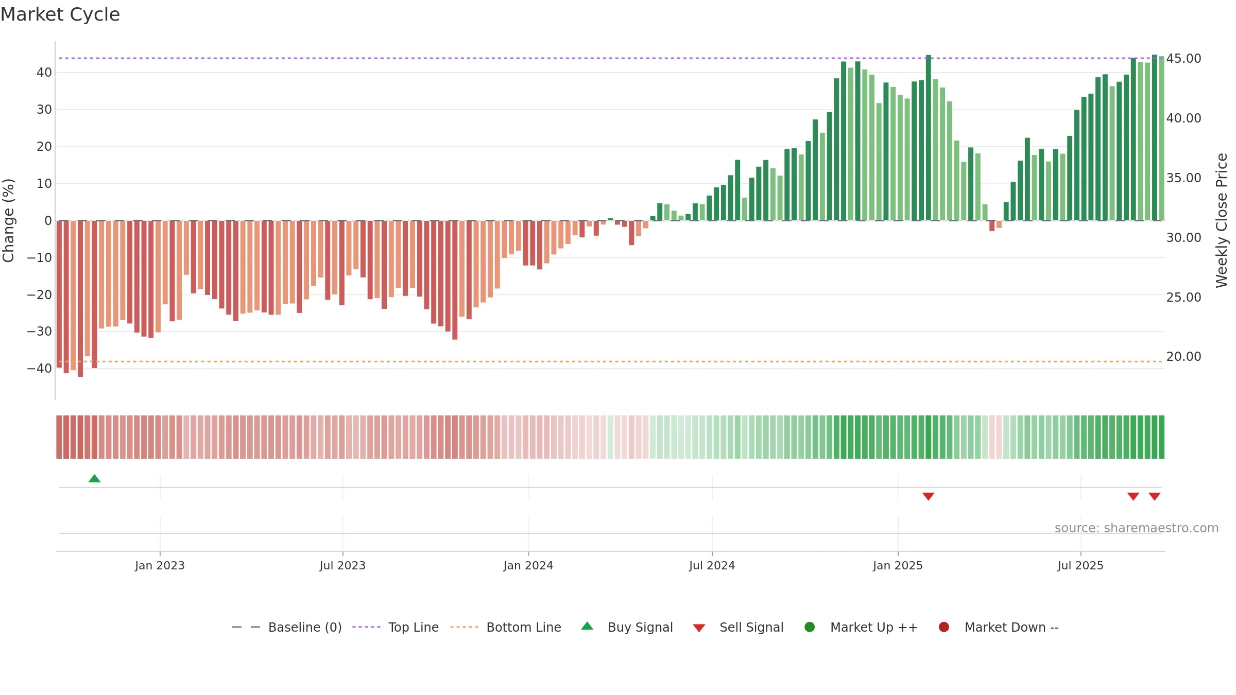Click the 20 left axis tick label
This screenshot has height=695, width=1236.
[x=44, y=147]
